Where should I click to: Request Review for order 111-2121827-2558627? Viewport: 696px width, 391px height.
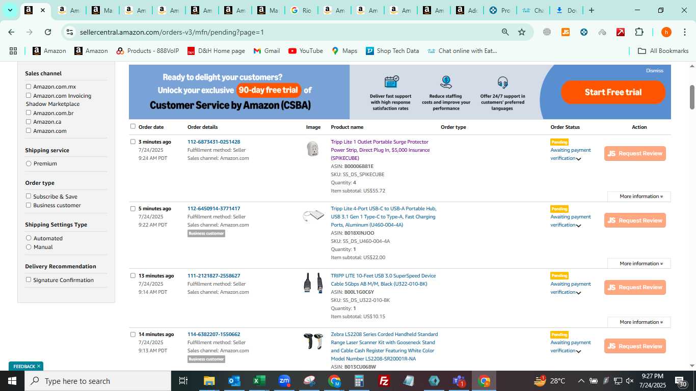pyautogui.click(x=635, y=287)
